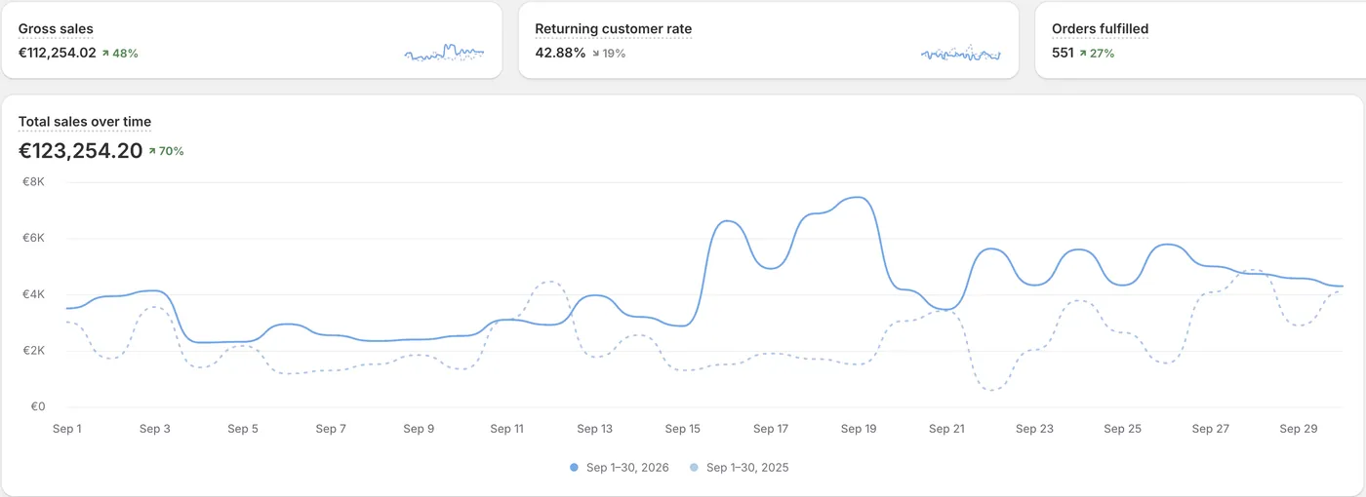Click the Sep 1 x-axis label

coord(67,429)
